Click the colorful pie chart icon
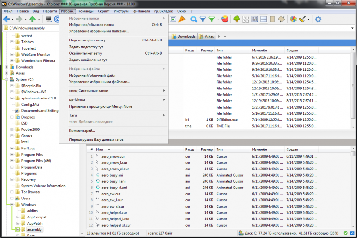Image resolution: width=357 pixels, height=238 pixels. tap(225, 19)
